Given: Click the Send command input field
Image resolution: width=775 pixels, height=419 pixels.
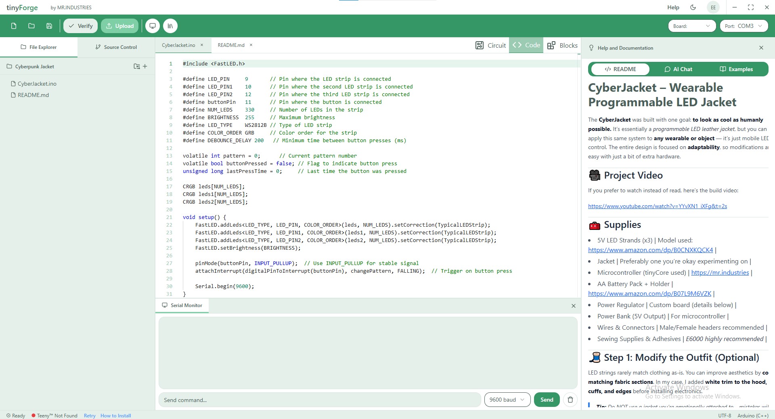Looking at the screenshot, I should pos(320,400).
